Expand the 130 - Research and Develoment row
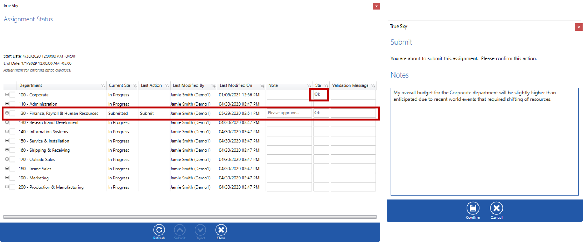583x242 pixels. coord(7,122)
